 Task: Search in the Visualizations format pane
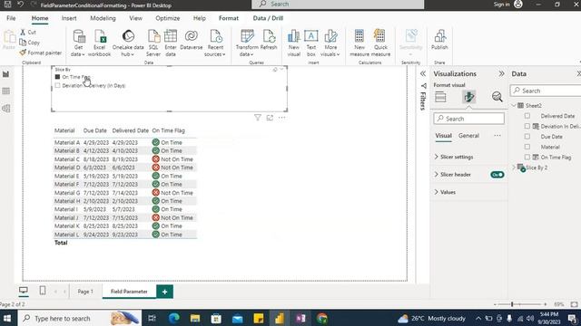468,119
